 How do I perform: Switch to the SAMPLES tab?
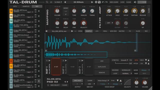[26, 6]
